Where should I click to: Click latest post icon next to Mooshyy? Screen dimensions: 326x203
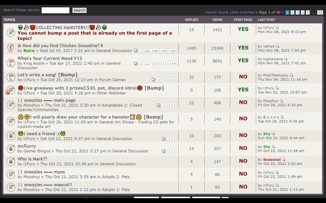point(281,101)
